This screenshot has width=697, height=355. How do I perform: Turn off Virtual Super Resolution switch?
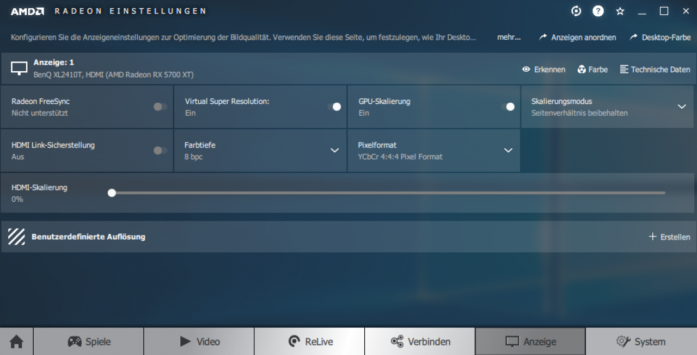[x=334, y=107]
